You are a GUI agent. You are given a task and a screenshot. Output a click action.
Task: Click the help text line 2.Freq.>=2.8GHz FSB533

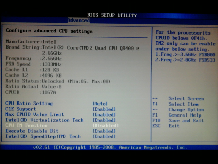[185, 60]
